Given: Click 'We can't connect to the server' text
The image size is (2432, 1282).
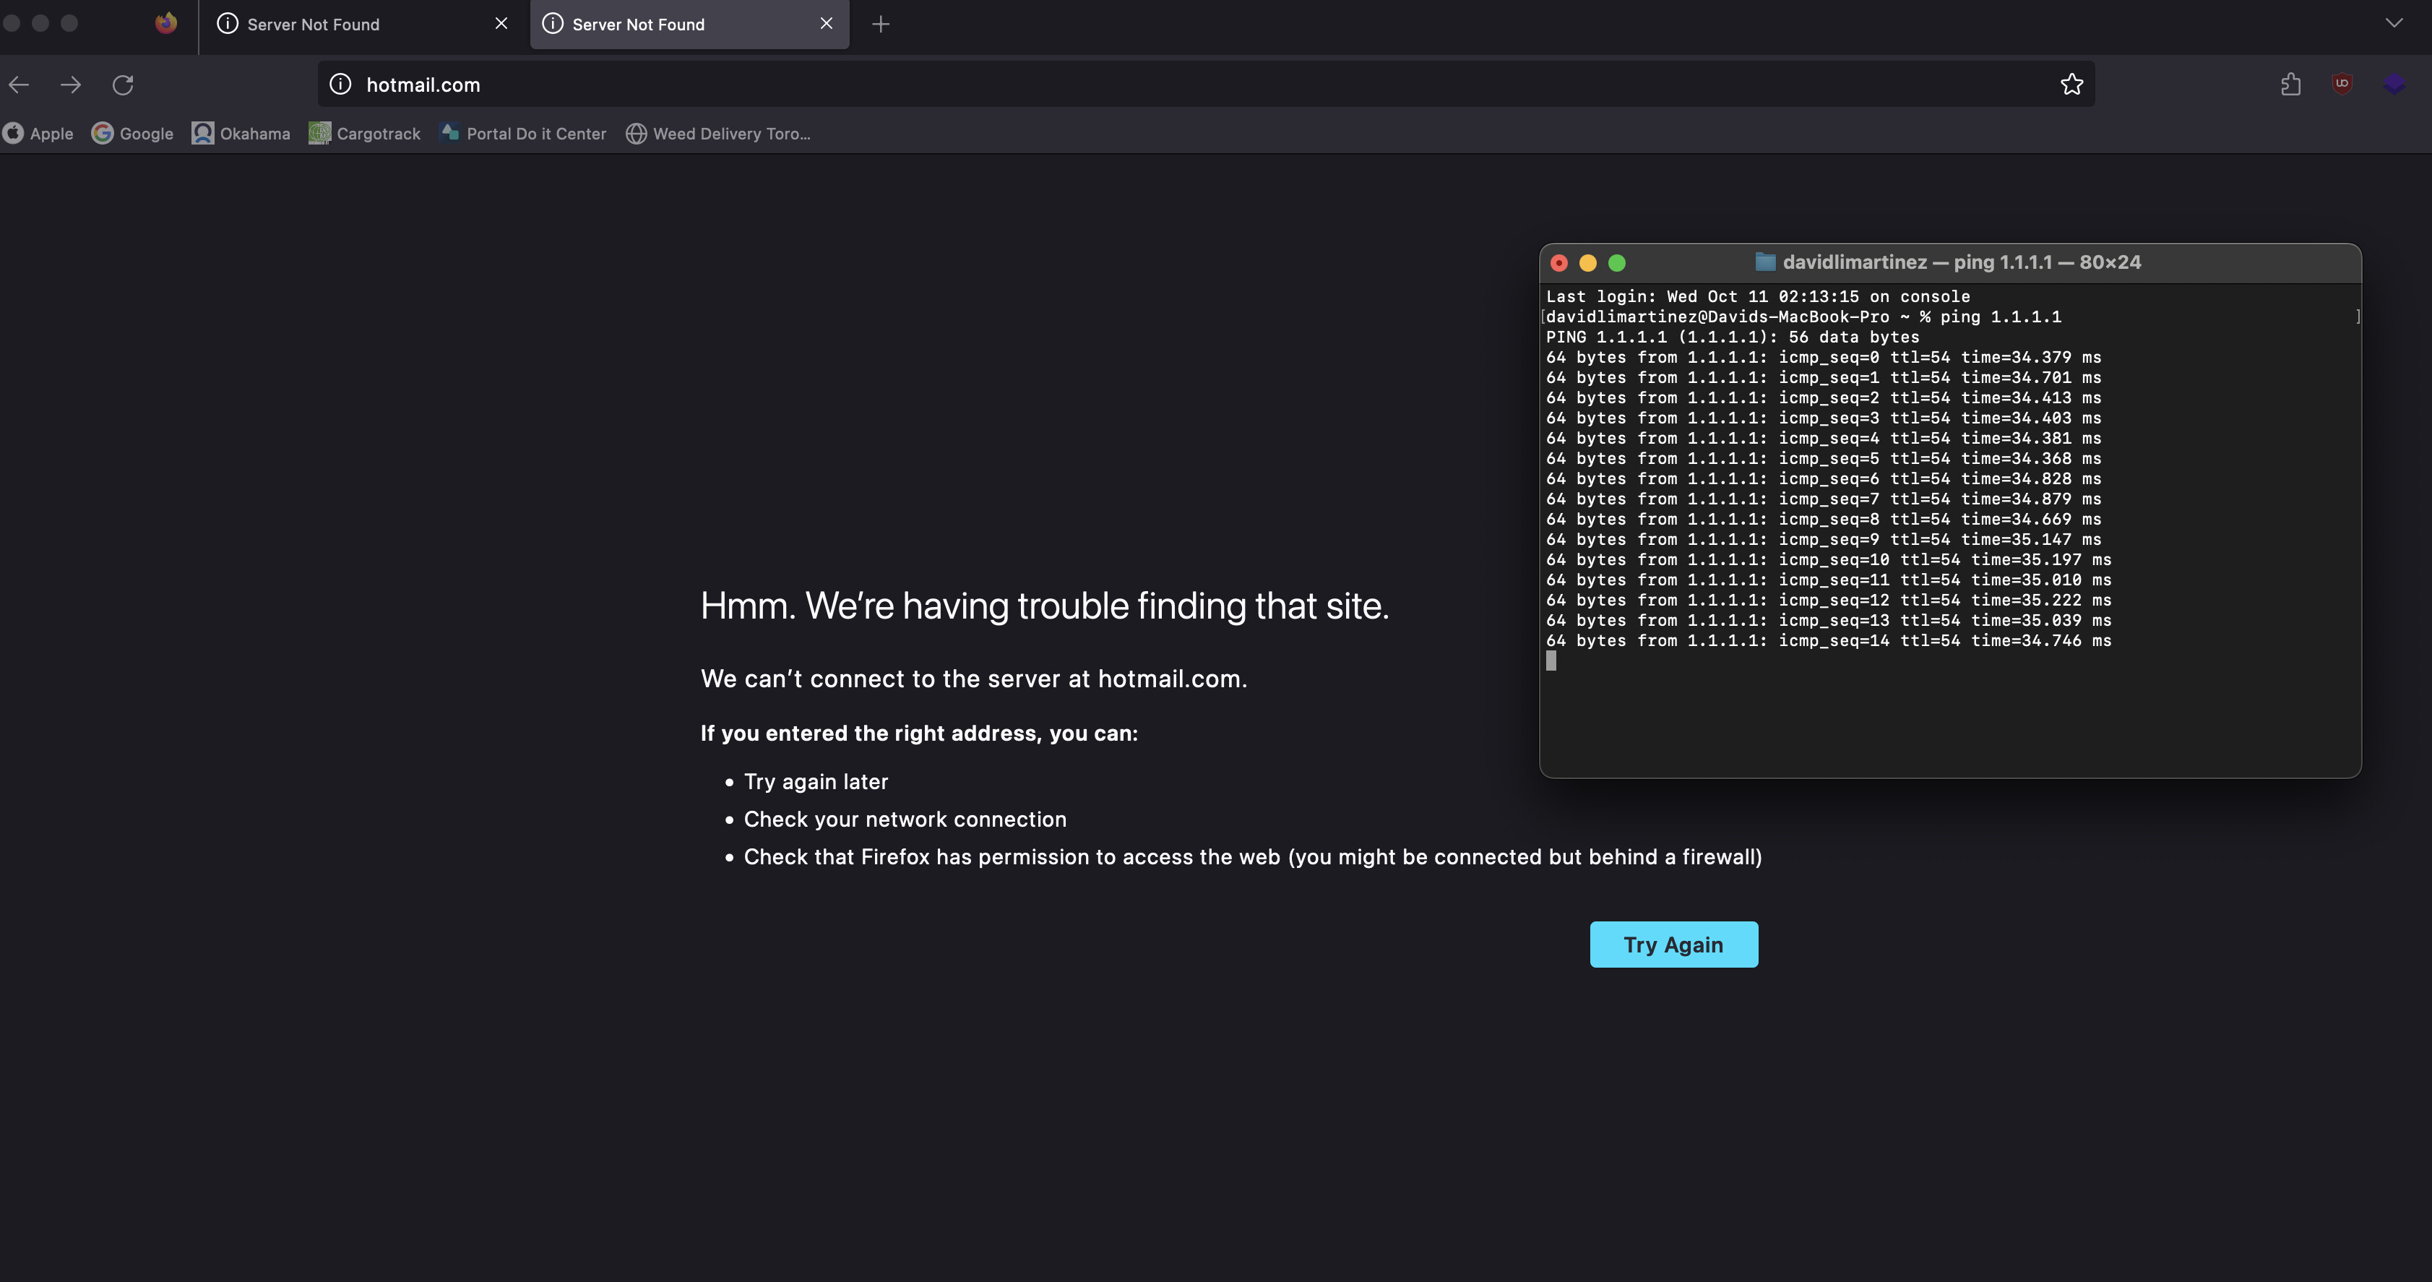Looking at the screenshot, I should 974,679.
